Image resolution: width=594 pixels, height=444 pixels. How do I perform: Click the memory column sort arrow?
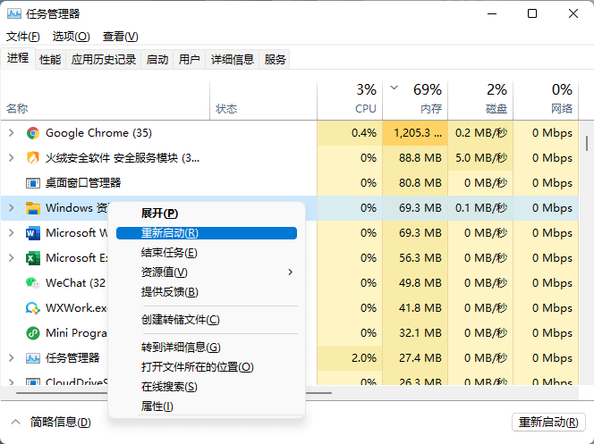[394, 88]
